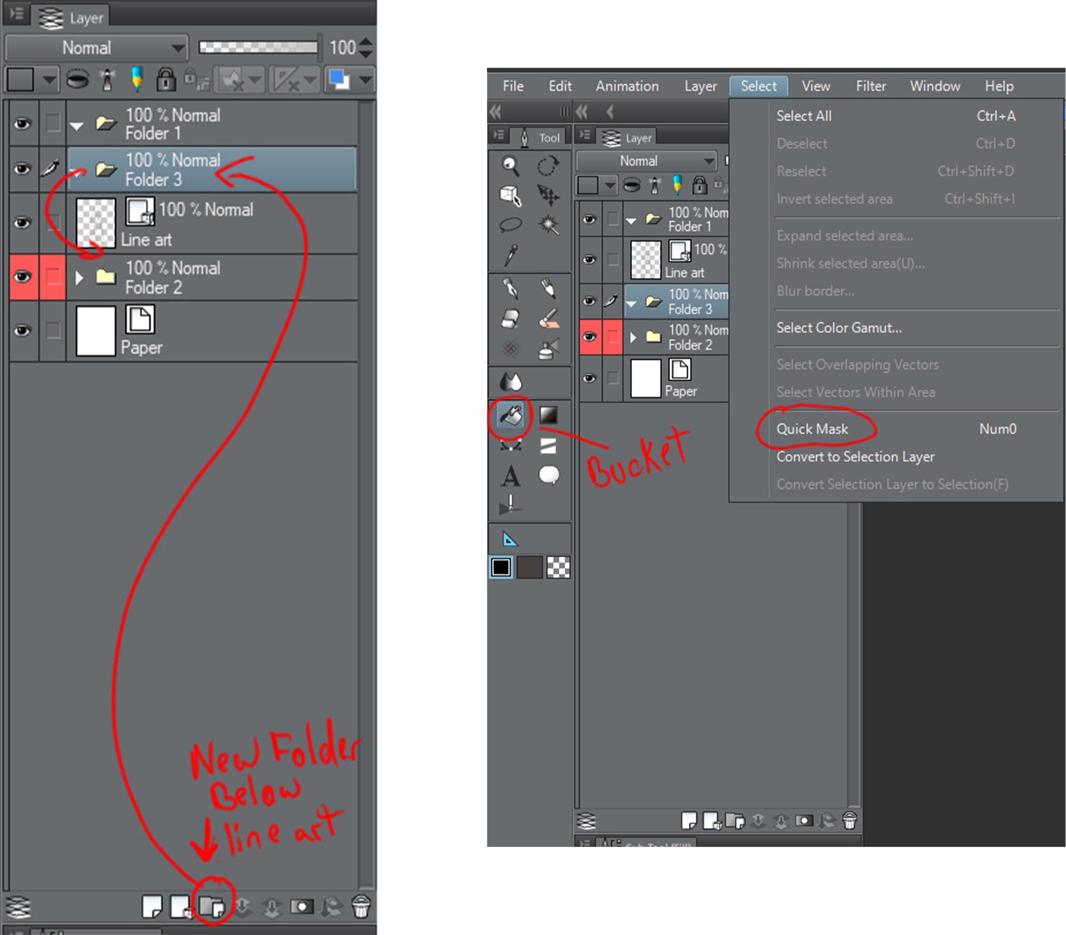Collapse Folder 1 in left layer panel
This screenshot has width=1066, height=935.
coord(77,125)
